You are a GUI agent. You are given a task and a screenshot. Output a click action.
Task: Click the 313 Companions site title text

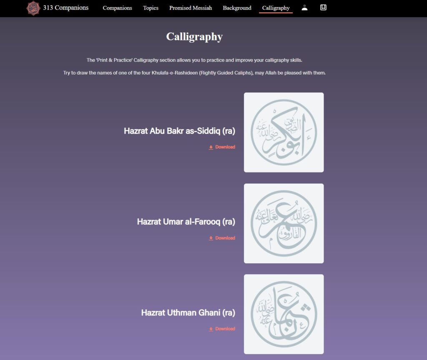tap(65, 7)
